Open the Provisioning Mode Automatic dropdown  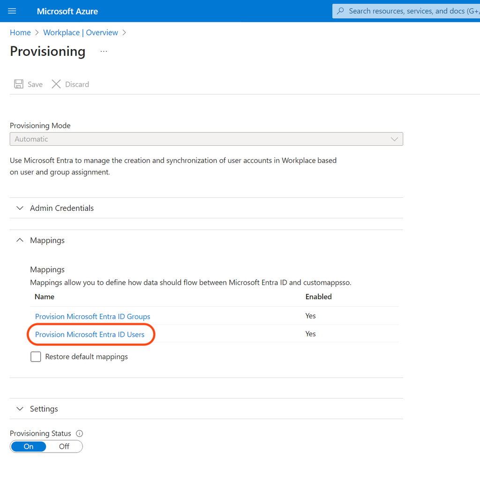[x=206, y=139]
